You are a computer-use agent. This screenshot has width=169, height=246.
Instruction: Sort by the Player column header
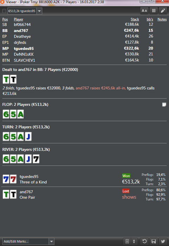pos(19,19)
